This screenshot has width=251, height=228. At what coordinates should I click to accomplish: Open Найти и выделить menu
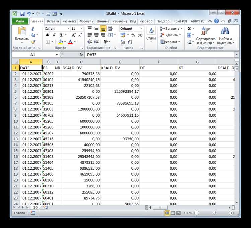pyautogui.click(x=226, y=35)
